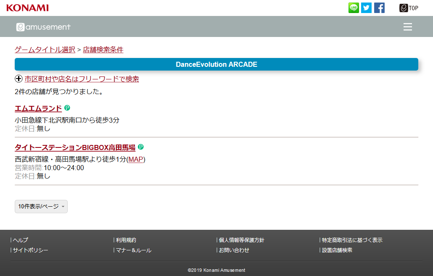Open お問い合わせ in footer

pos(234,250)
